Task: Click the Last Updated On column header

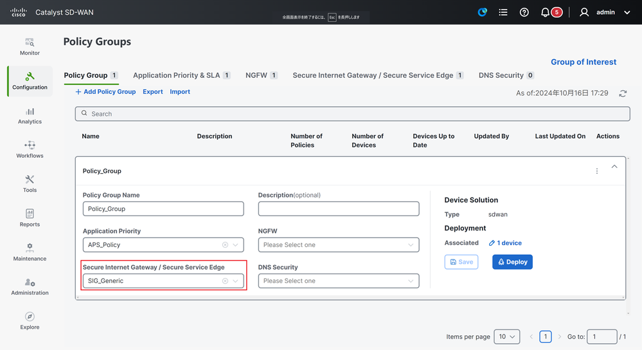Action: click(560, 136)
